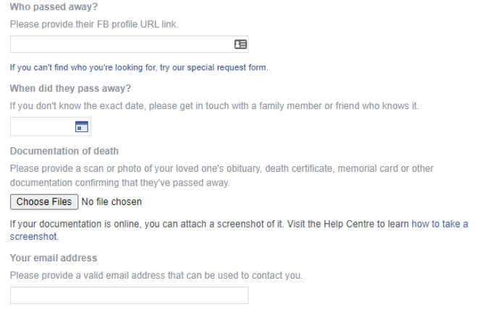The width and height of the screenshot is (492, 309).
Task: Click the 'Your email address' label
Action: (x=54, y=258)
